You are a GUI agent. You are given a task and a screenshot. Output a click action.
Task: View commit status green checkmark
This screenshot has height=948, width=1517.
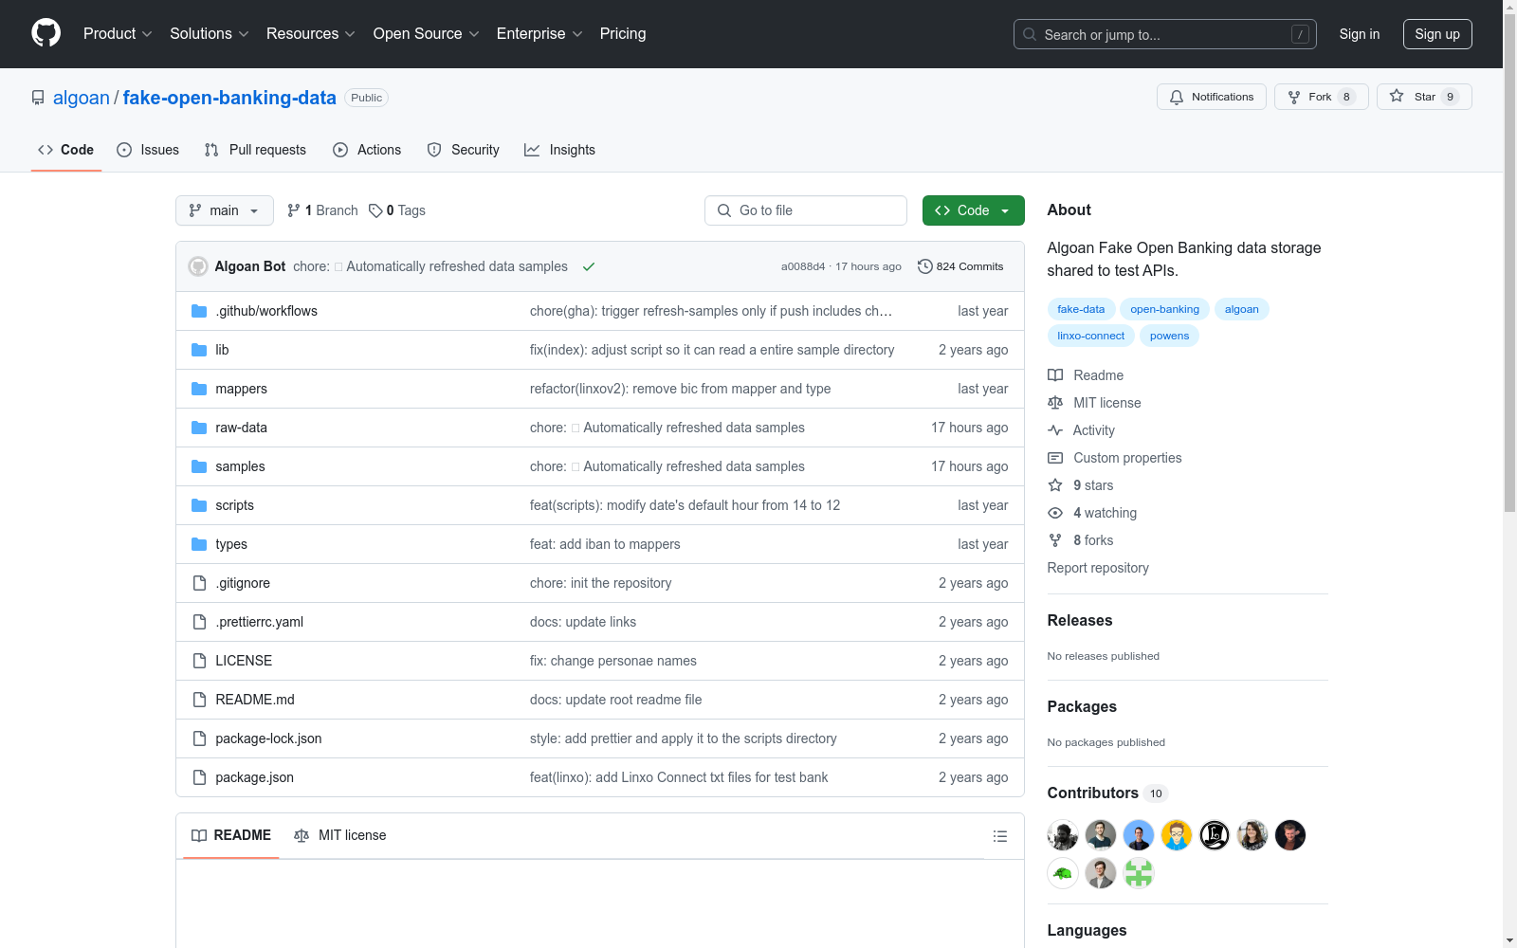589,266
